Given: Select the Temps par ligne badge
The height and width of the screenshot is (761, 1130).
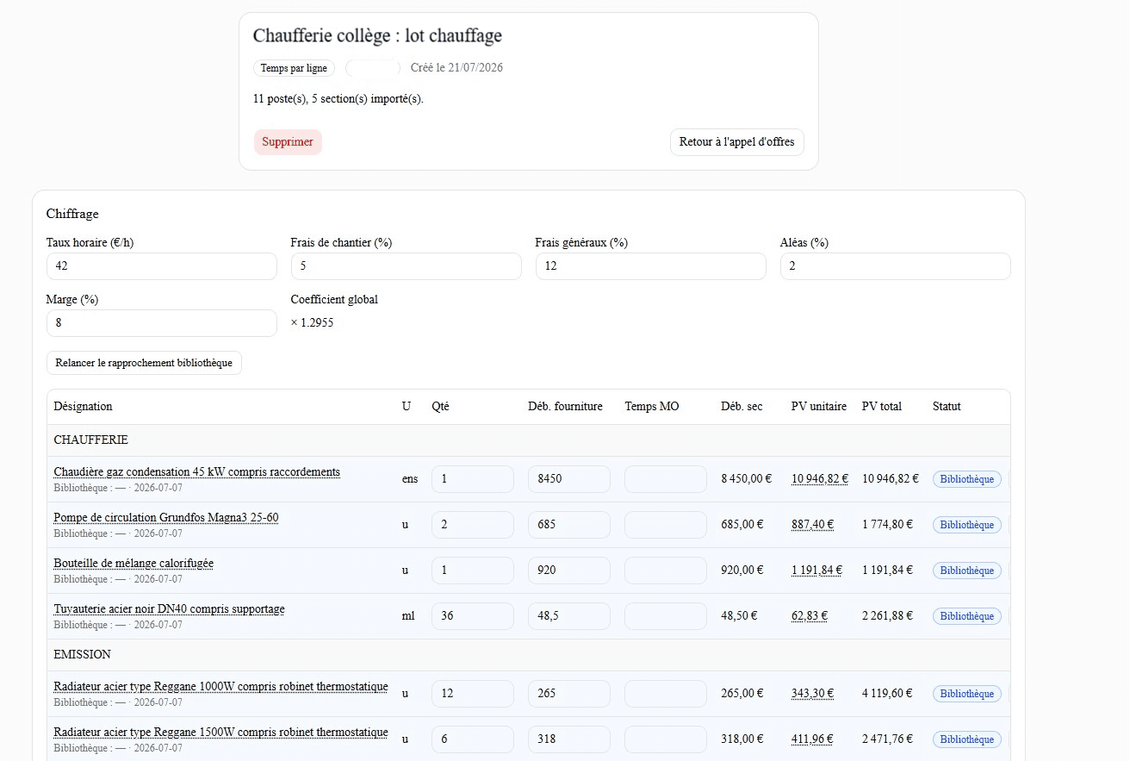Looking at the screenshot, I should pos(294,68).
